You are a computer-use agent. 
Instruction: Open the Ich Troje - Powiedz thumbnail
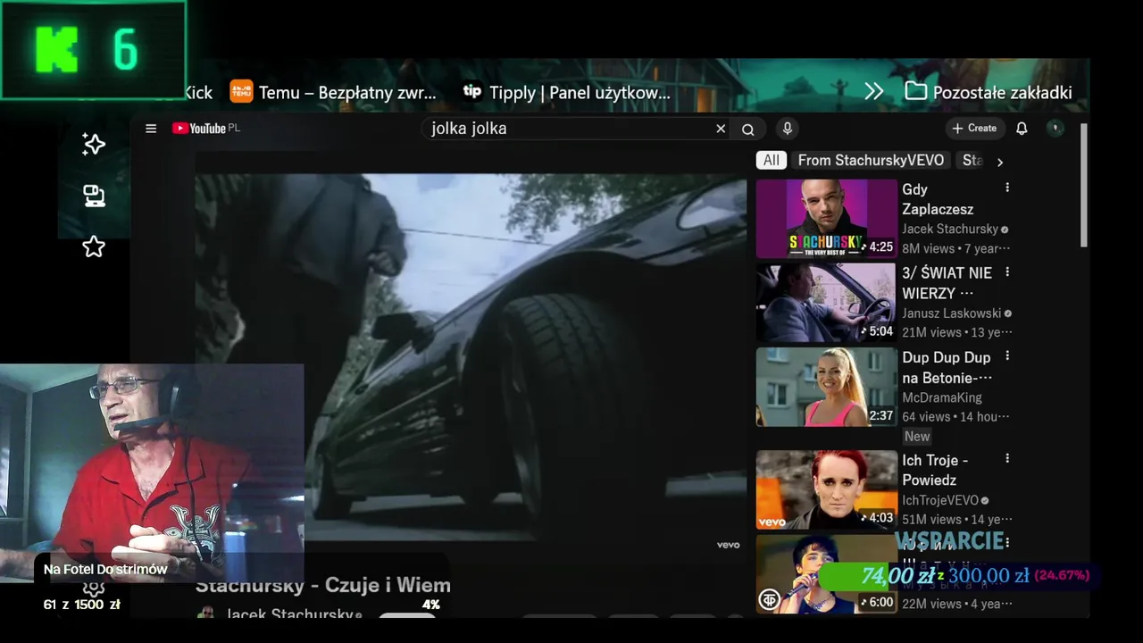pos(827,489)
